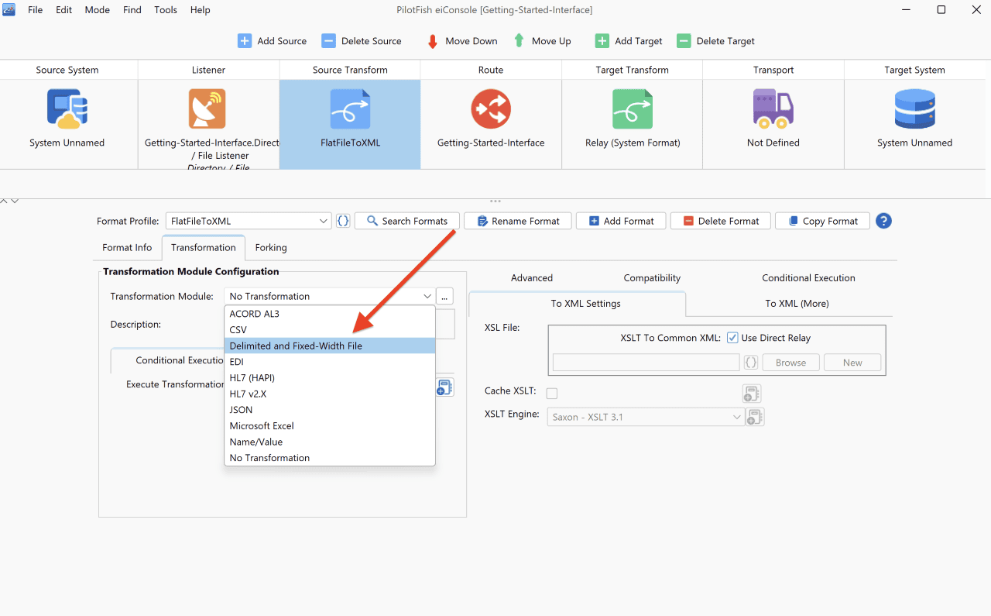The width and height of the screenshot is (991, 616).
Task: Open the right-side Conditional Execution tab
Action: [808, 277]
